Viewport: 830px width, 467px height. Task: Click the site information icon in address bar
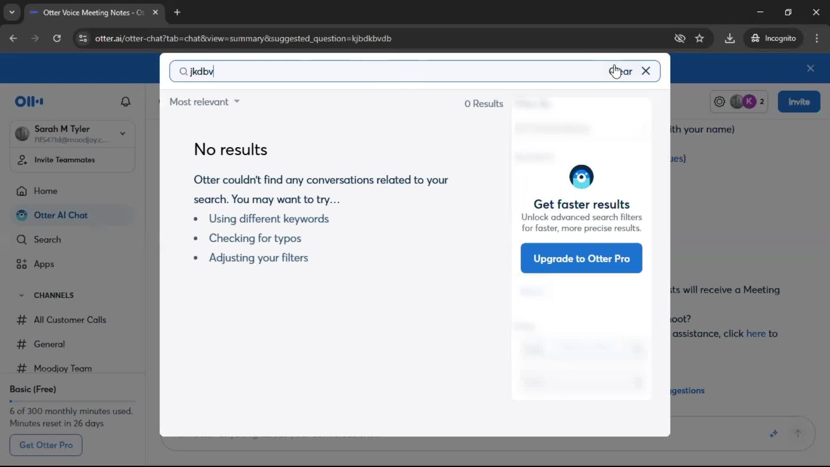83,38
